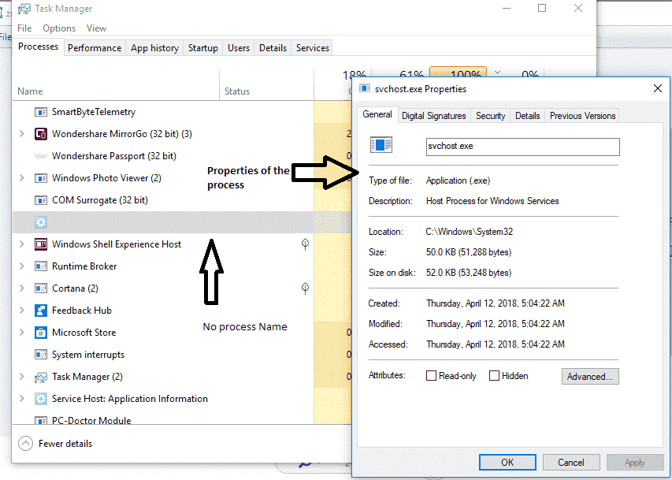672x480 pixels.
Task: Expand the Windows Shell Experience Host group
Action: (x=22, y=244)
